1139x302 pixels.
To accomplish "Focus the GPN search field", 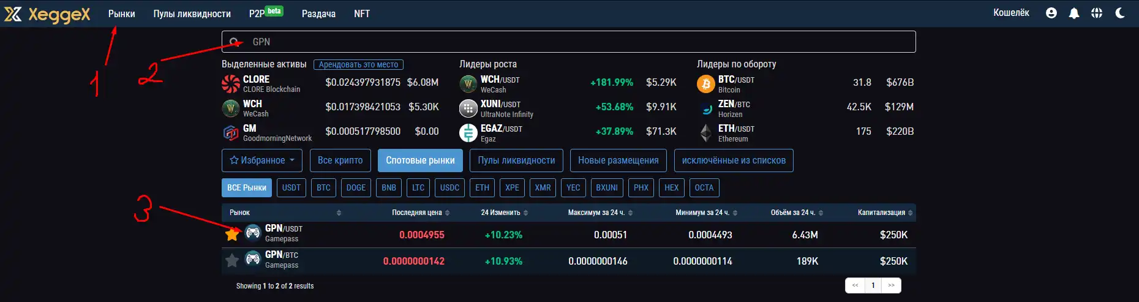I will click(568, 42).
